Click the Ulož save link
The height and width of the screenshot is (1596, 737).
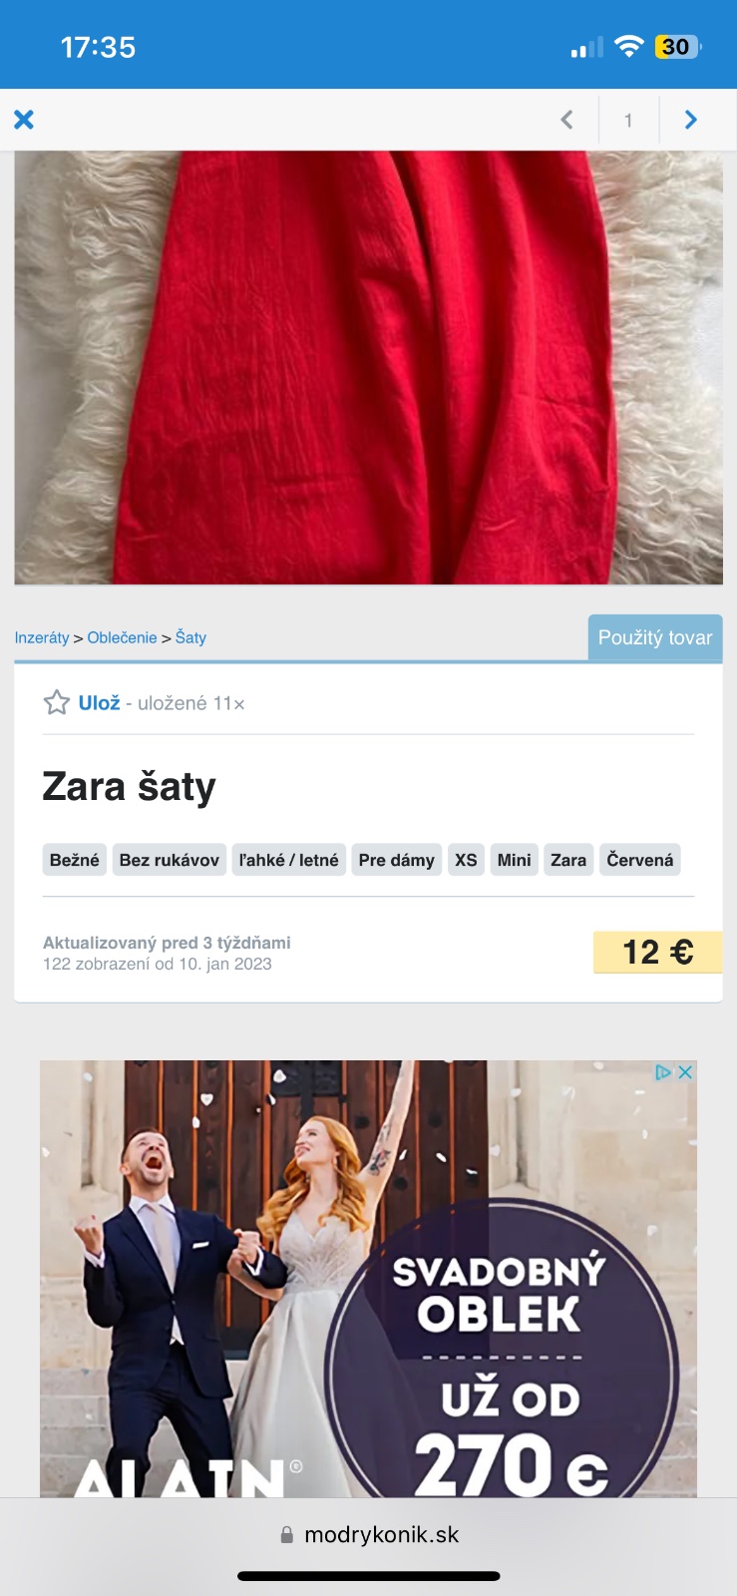tap(99, 703)
